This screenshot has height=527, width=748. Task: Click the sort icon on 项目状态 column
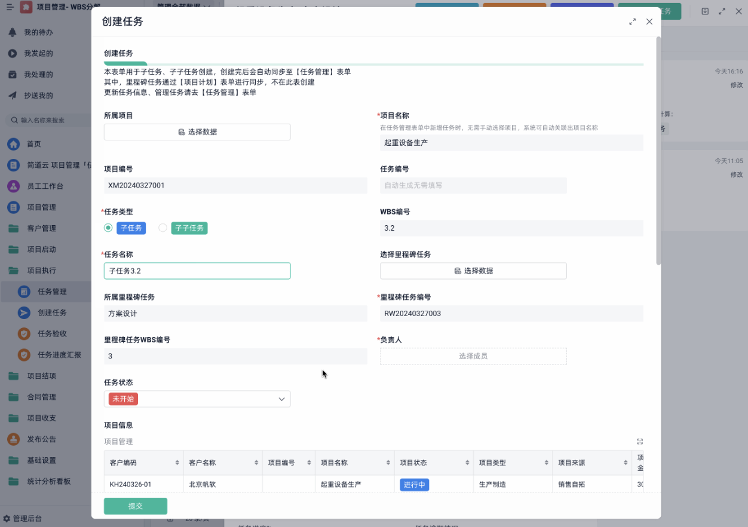click(x=467, y=463)
